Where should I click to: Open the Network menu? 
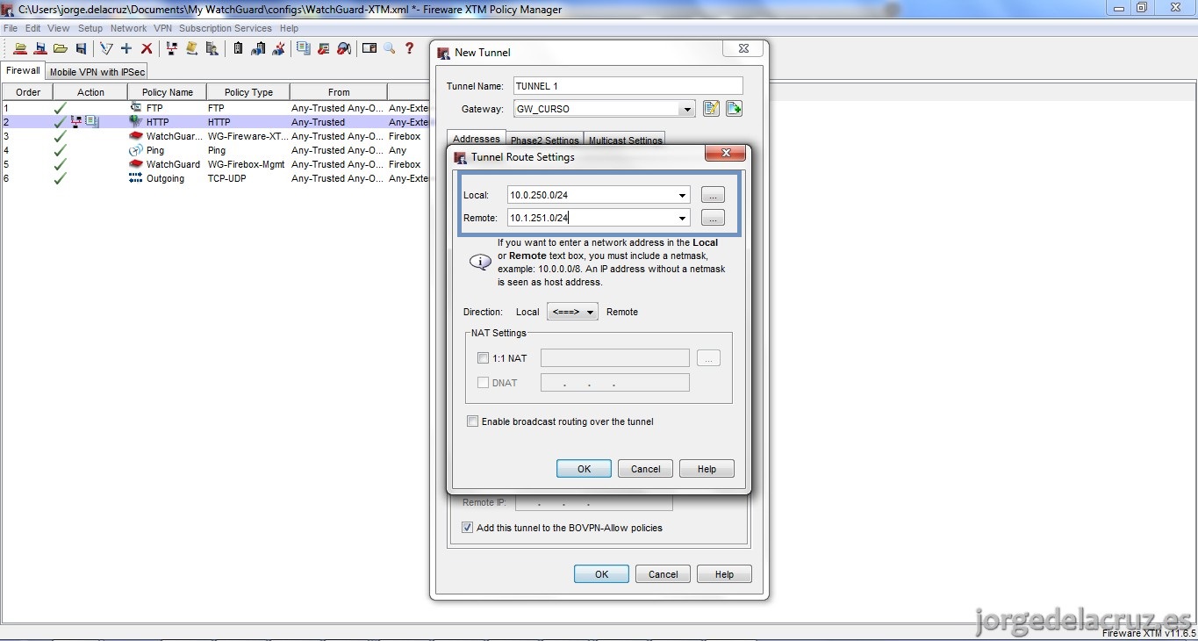click(128, 28)
